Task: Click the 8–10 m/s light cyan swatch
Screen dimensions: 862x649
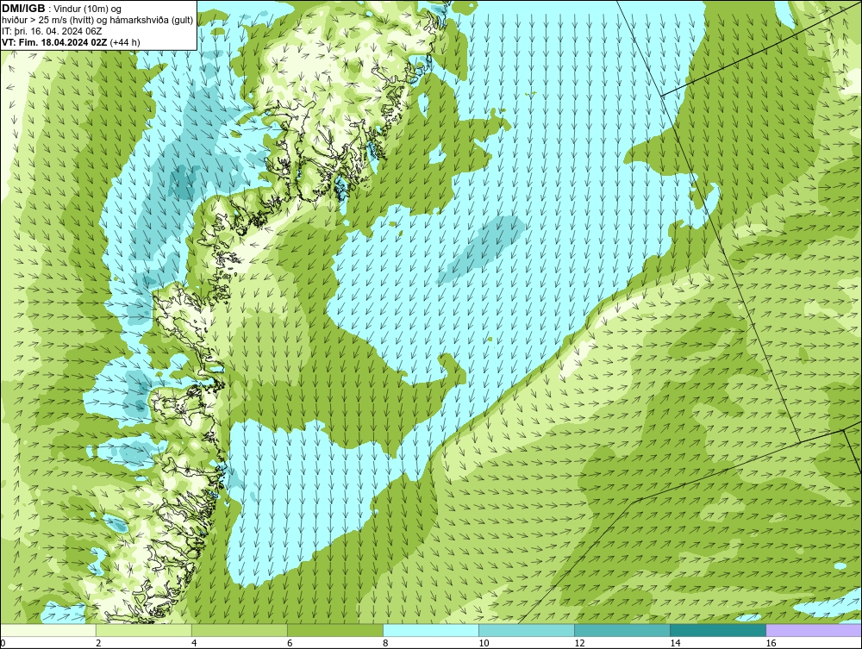Action: (431, 630)
